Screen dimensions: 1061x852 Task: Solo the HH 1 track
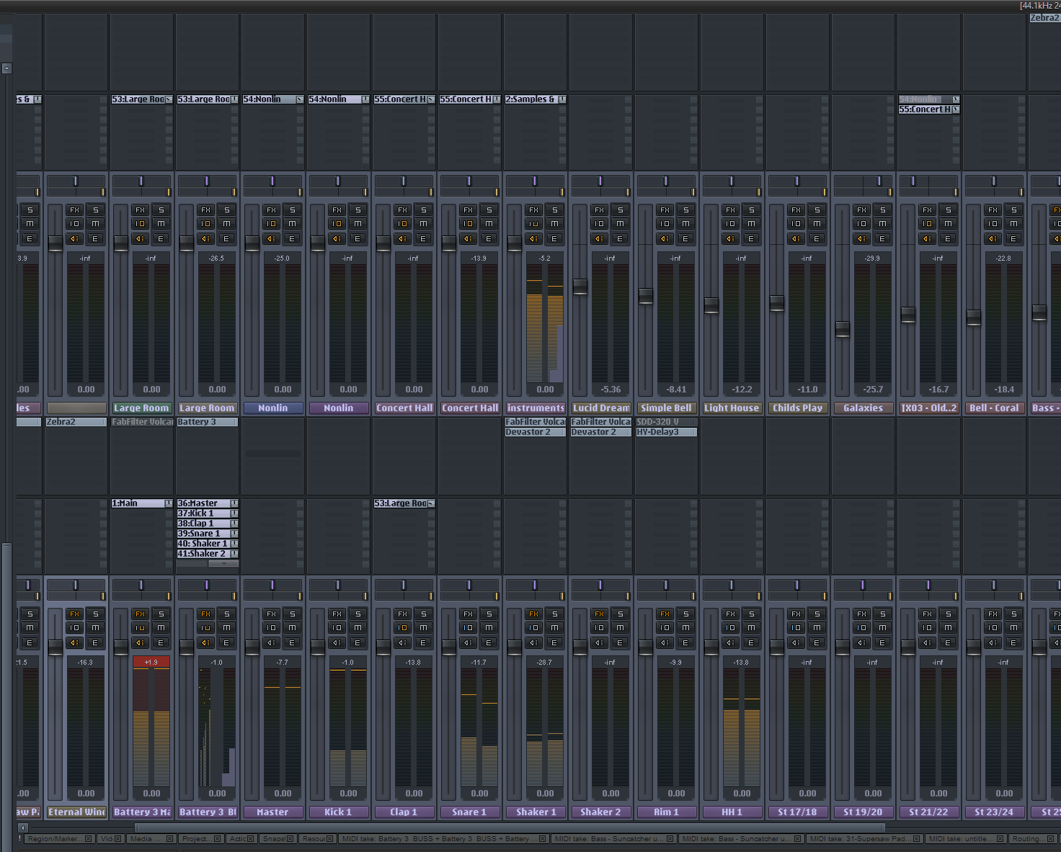pyautogui.click(x=751, y=614)
